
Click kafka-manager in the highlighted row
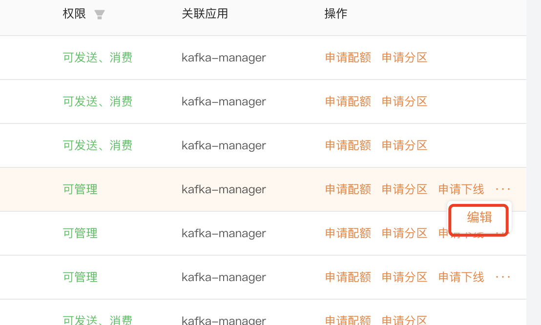point(224,189)
